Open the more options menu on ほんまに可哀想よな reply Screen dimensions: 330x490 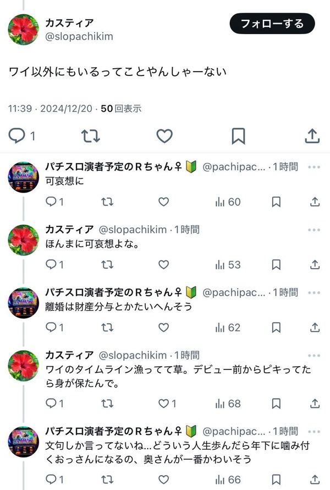[x=315, y=230]
